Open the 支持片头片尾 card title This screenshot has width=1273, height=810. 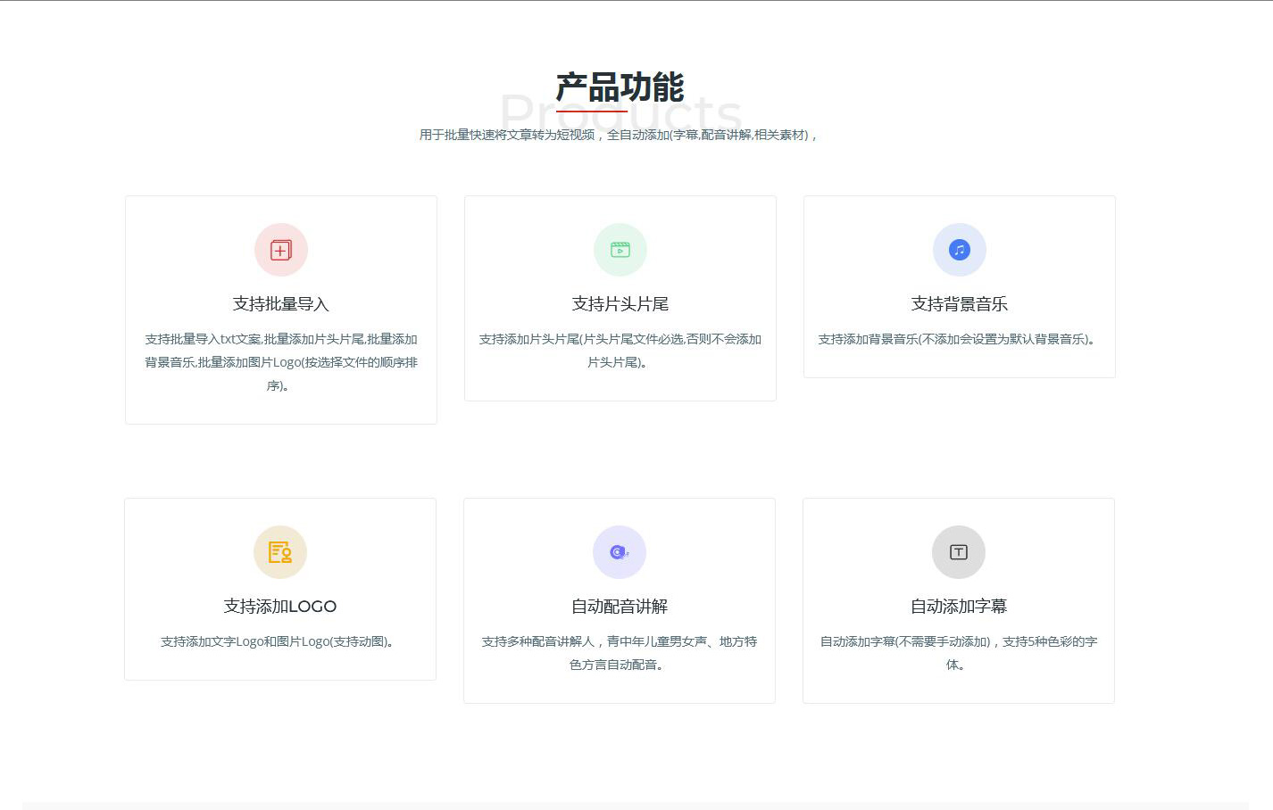click(620, 304)
